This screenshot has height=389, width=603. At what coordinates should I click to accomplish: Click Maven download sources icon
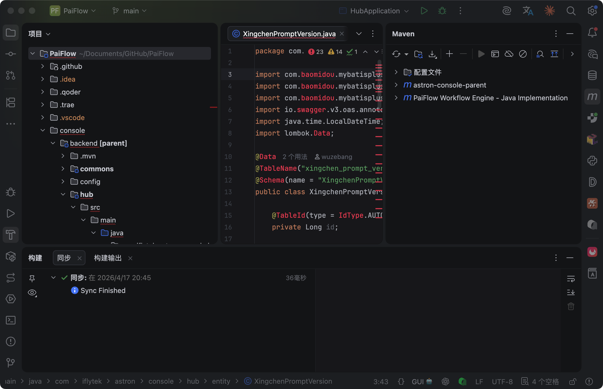click(432, 54)
